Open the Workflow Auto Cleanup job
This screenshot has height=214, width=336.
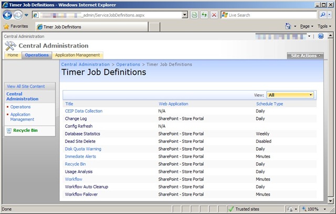click(x=86, y=187)
